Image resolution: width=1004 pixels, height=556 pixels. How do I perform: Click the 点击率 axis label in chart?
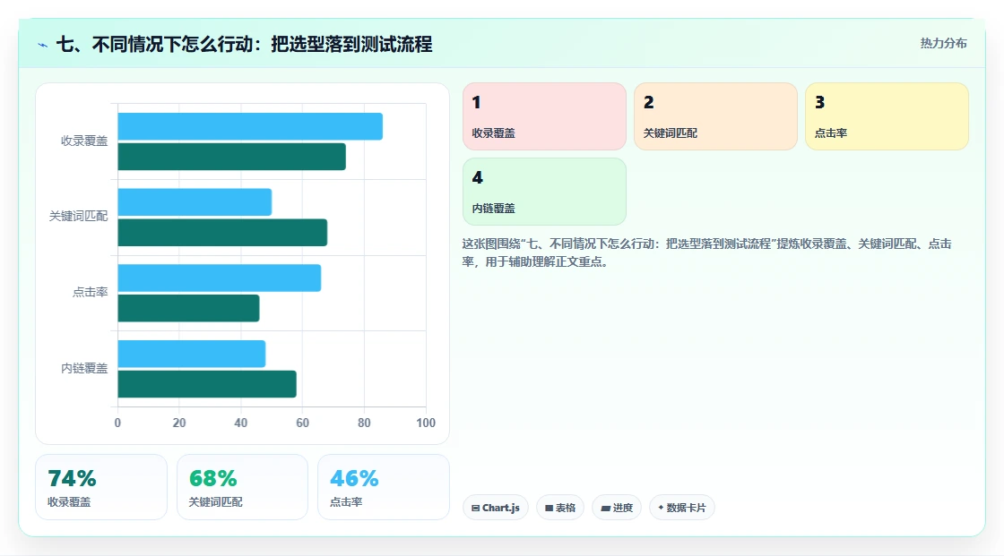90,293
